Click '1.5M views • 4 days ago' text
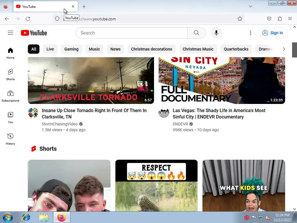 pos(64,130)
